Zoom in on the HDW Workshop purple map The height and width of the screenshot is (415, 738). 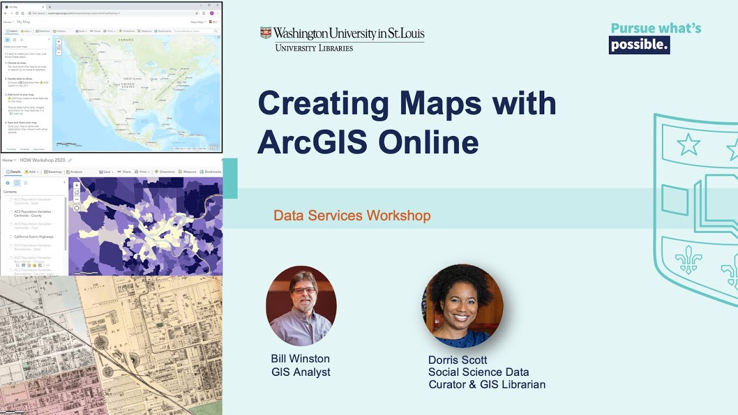point(77,185)
